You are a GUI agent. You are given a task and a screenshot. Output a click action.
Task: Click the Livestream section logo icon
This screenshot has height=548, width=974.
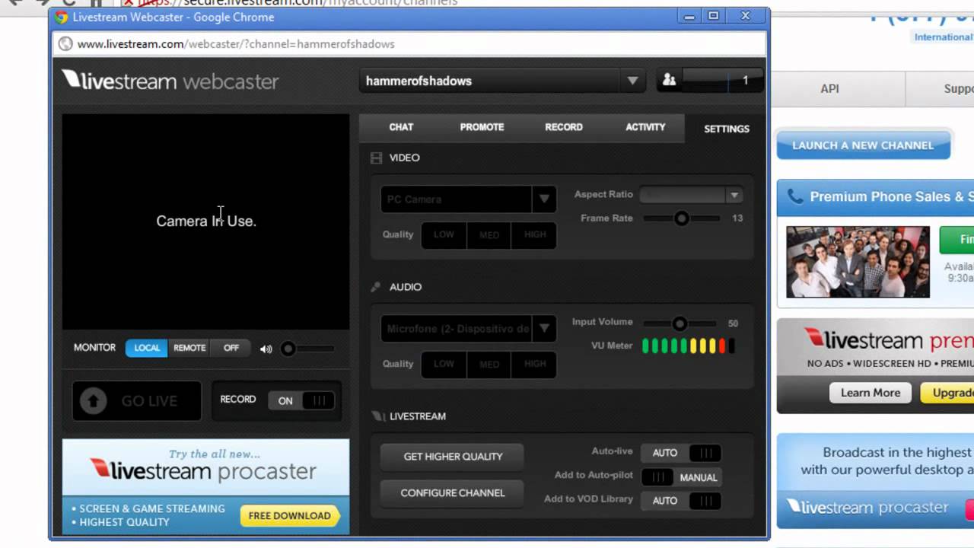pos(378,416)
